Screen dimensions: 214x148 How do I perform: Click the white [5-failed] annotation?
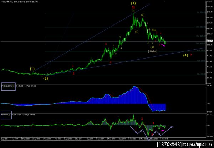coord(153,51)
